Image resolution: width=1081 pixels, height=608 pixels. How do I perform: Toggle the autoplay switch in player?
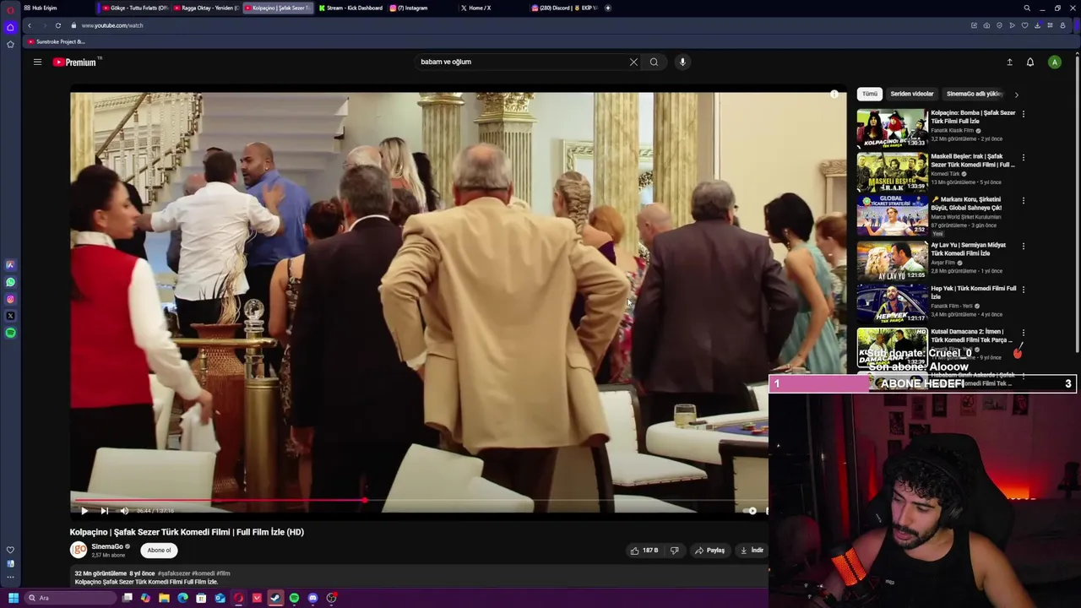[x=751, y=511]
